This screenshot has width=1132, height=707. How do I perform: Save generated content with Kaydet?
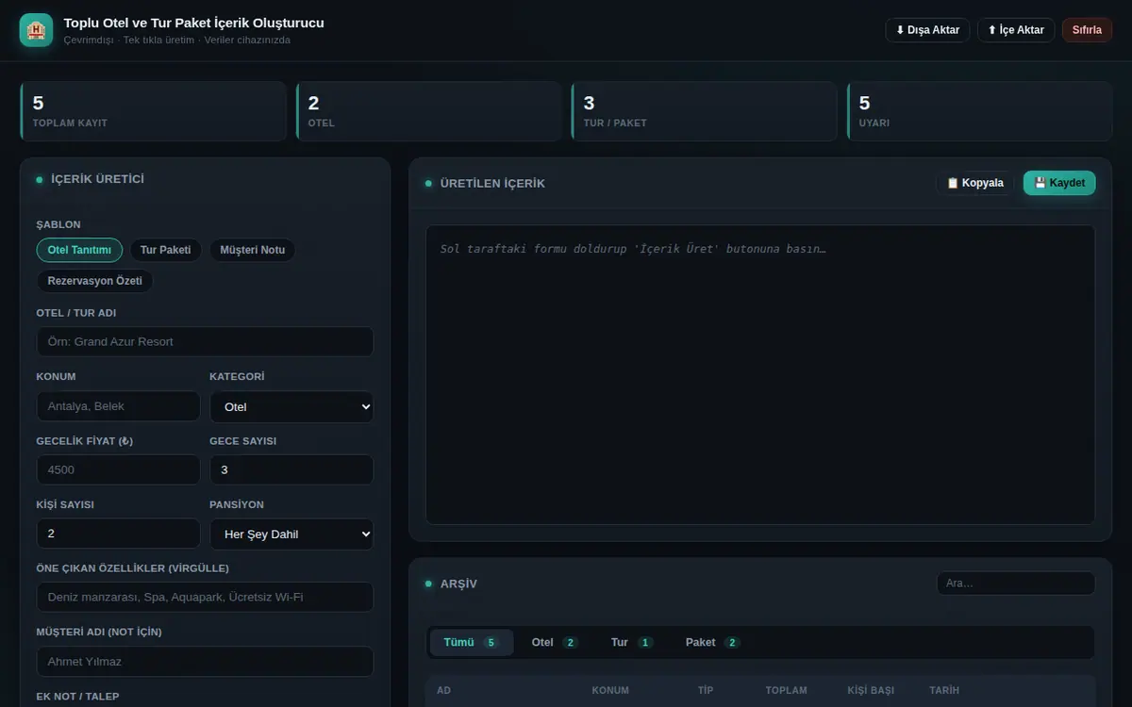click(x=1059, y=183)
